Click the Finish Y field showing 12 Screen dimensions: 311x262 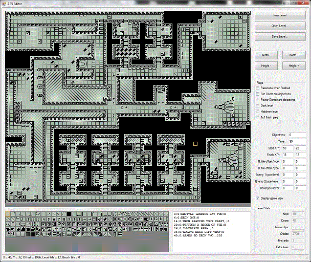pyautogui.click(x=300, y=155)
